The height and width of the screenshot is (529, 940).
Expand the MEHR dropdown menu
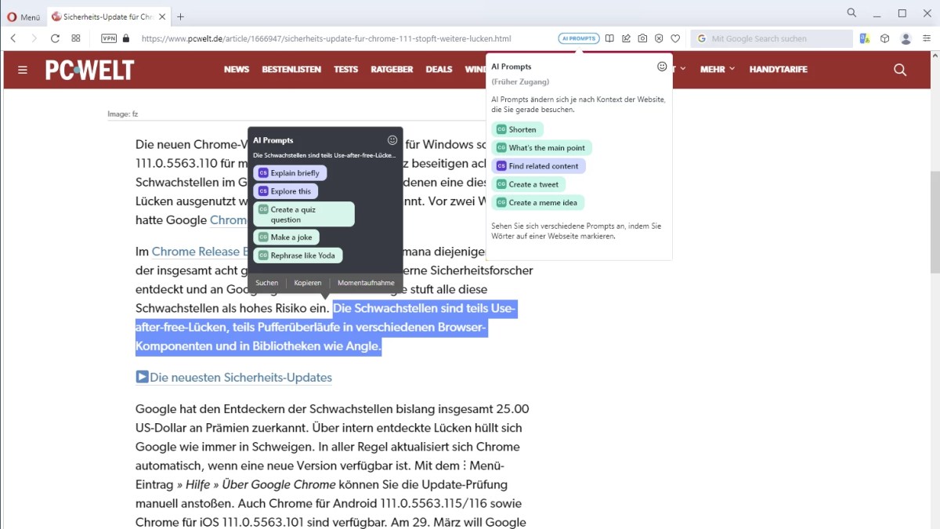coord(718,69)
